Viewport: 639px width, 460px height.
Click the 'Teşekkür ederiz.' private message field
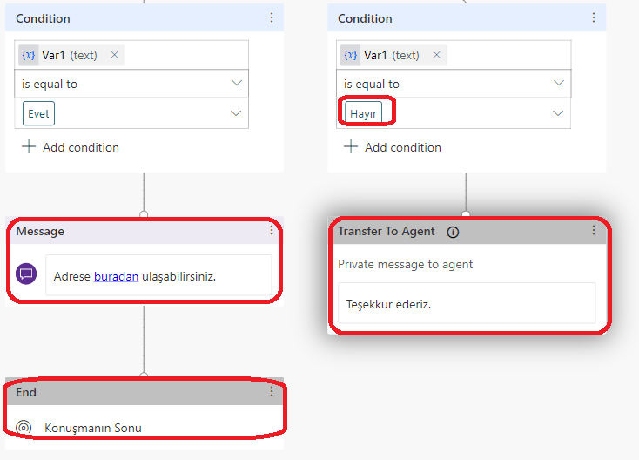(x=466, y=304)
